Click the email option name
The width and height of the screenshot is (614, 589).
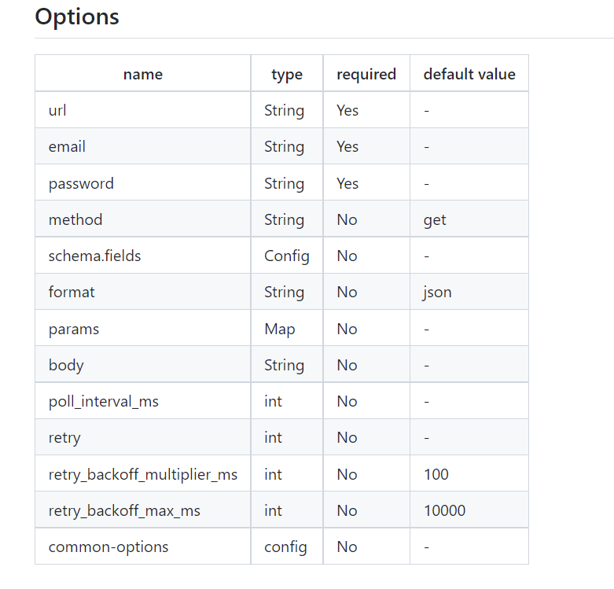click(67, 147)
